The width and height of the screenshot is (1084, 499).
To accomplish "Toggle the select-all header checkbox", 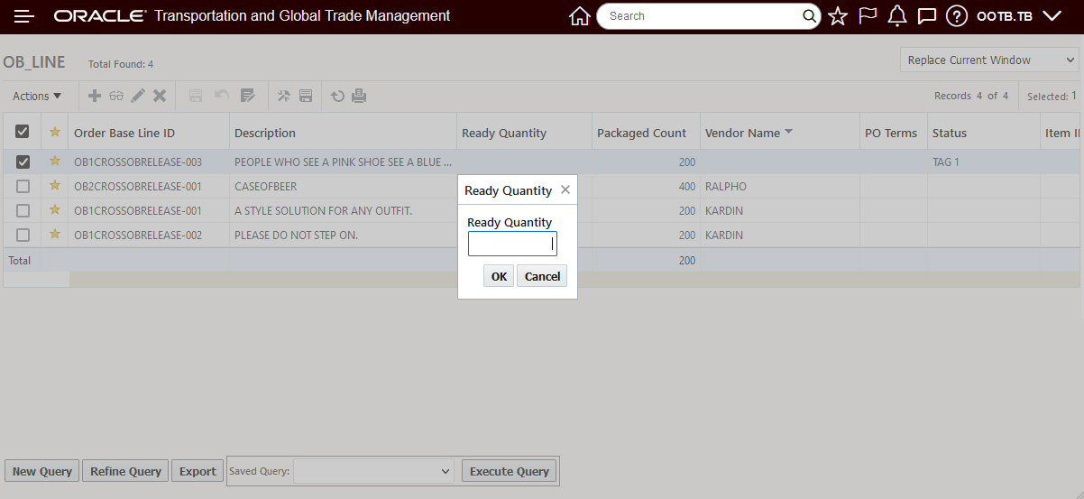I will (23, 132).
